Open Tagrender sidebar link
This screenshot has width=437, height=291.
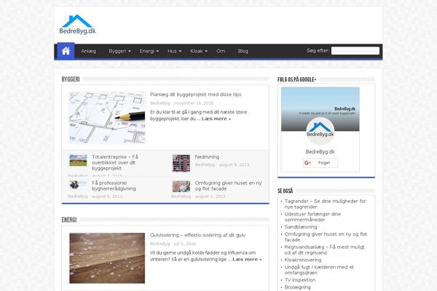pyautogui.click(x=326, y=204)
